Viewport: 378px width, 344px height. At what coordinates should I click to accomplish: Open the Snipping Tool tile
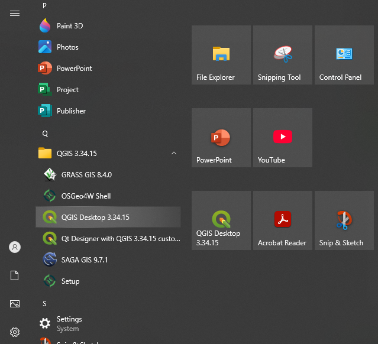tap(283, 55)
